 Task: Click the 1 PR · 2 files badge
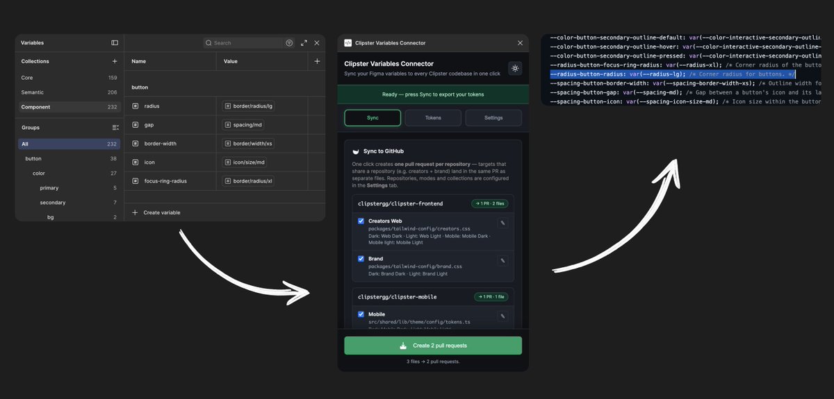click(x=489, y=203)
